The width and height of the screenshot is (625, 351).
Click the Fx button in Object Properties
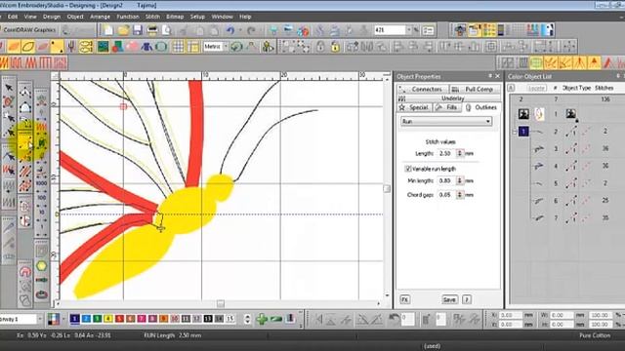(x=405, y=299)
